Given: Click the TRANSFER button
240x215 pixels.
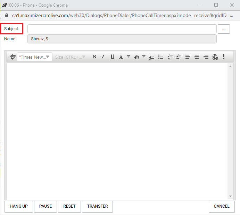Looking at the screenshot, I should tap(97, 206).
